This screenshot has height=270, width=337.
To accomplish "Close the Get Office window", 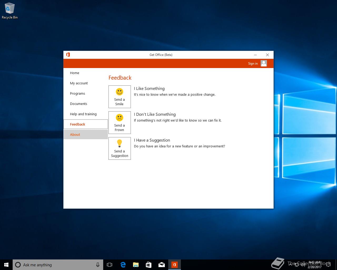I will 267,55.
